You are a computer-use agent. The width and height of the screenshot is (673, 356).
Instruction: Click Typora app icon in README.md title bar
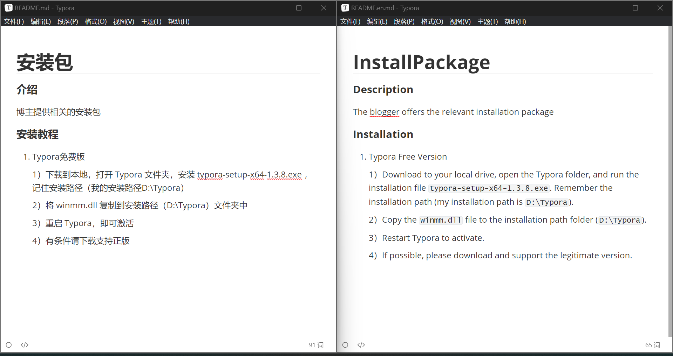(9, 8)
